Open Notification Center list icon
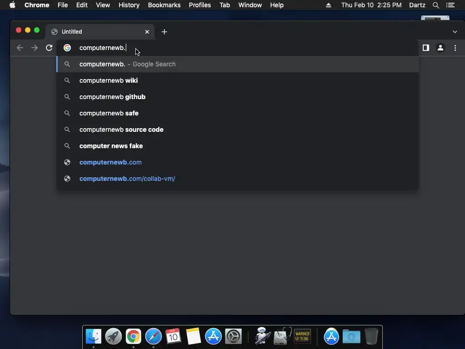 (x=450, y=5)
